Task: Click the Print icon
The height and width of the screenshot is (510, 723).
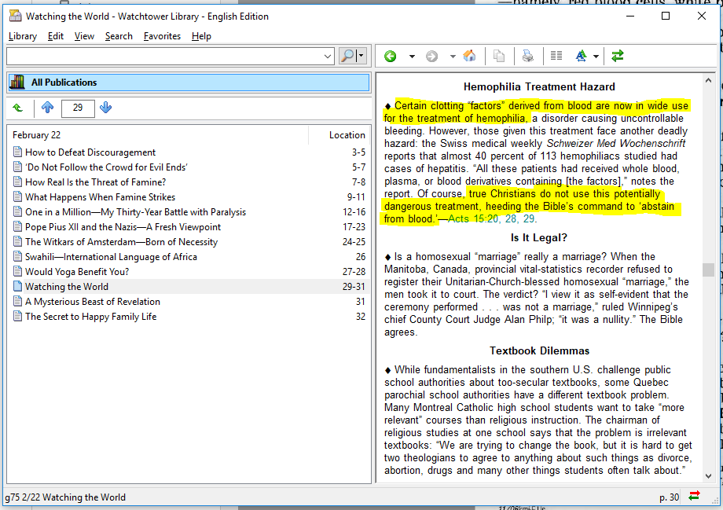Action: pos(528,56)
